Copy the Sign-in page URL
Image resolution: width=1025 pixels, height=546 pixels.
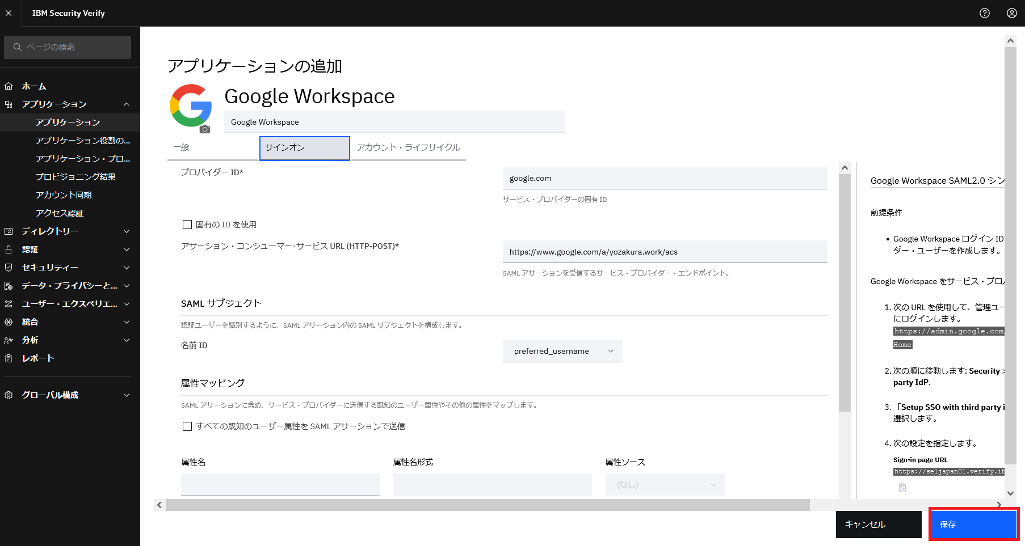[902, 488]
